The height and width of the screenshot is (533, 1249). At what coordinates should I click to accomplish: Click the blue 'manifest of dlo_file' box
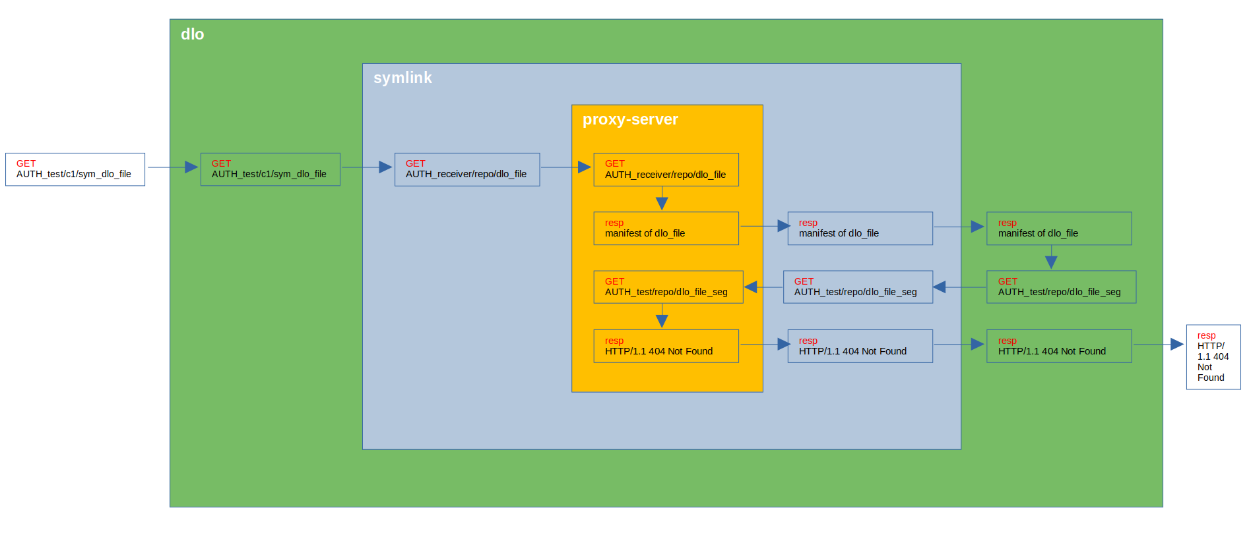tap(860, 228)
